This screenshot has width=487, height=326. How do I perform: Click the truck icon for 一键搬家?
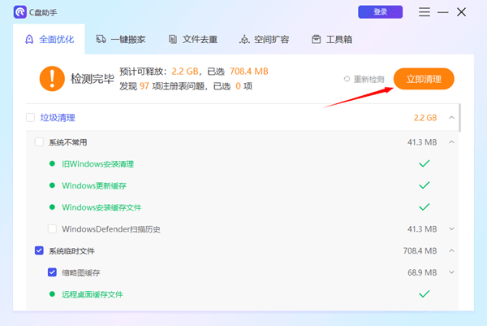[101, 39]
